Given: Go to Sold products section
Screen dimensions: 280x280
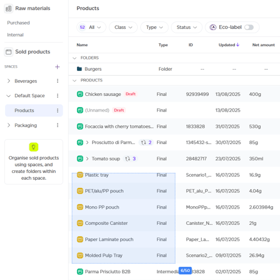Looking at the screenshot, I should click(33, 52).
